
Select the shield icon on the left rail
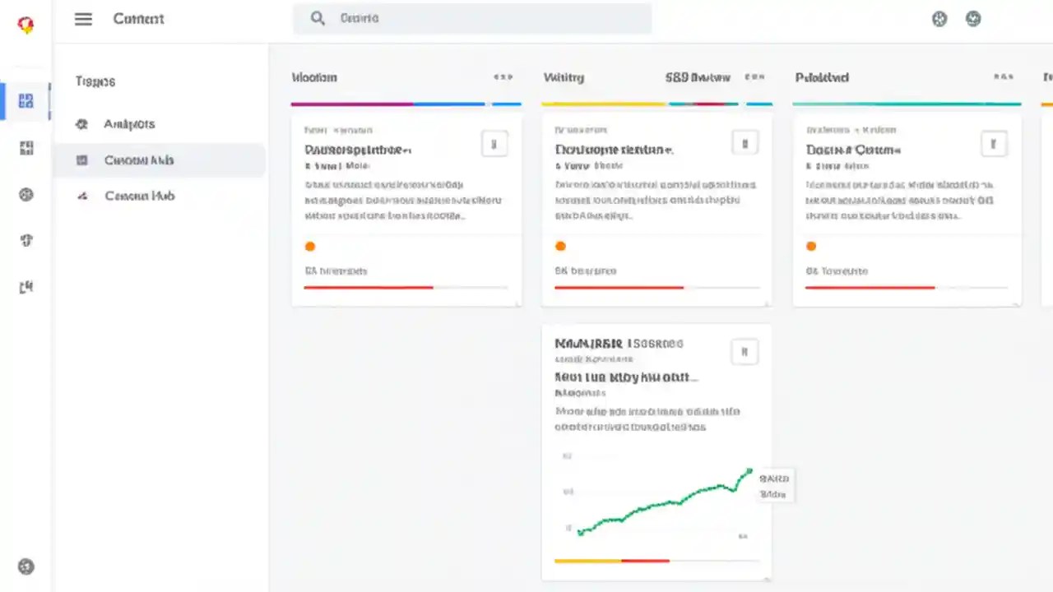coord(26,240)
